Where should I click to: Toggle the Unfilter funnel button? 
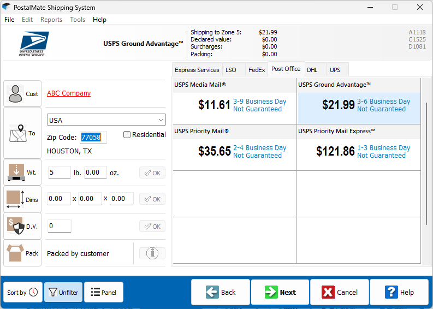[63, 292]
